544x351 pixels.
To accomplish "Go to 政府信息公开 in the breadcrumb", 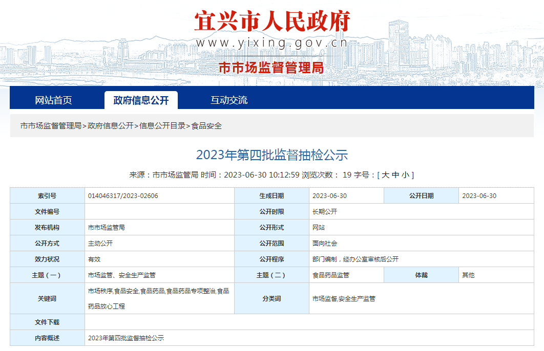I will [110, 126].
